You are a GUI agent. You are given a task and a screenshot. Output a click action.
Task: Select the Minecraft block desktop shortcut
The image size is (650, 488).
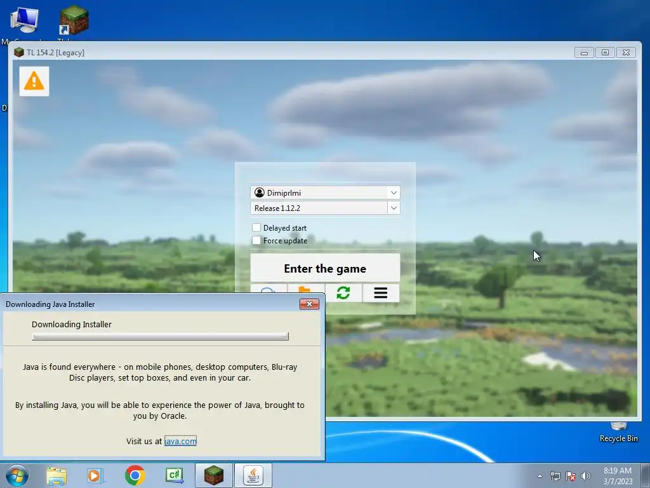click(74, 20)
